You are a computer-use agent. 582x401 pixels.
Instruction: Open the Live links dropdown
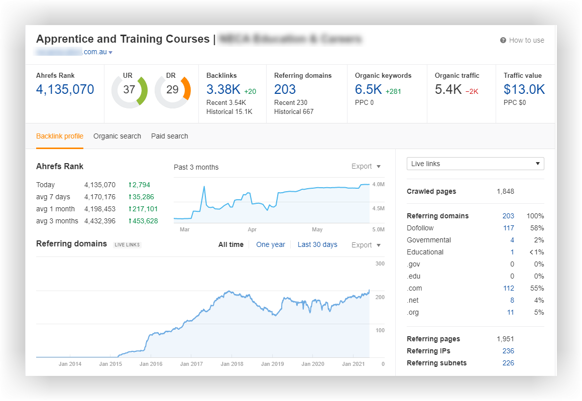(x=475, y=164)
